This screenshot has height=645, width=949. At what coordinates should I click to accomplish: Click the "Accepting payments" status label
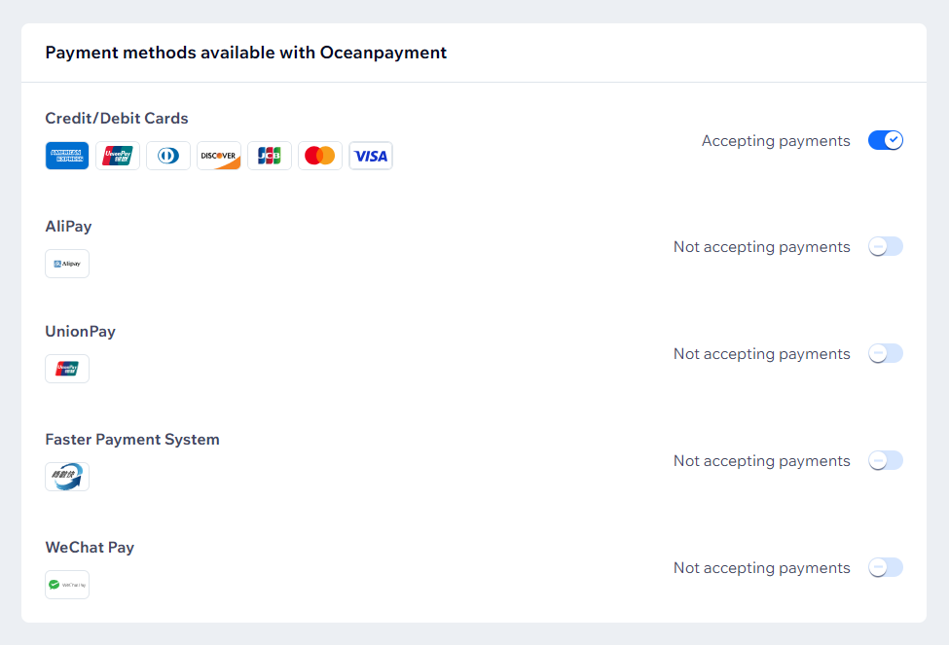tap(776, 141)
